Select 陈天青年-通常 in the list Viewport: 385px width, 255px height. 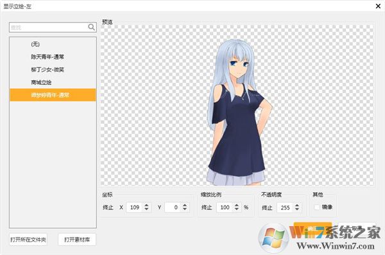(53, 57)
